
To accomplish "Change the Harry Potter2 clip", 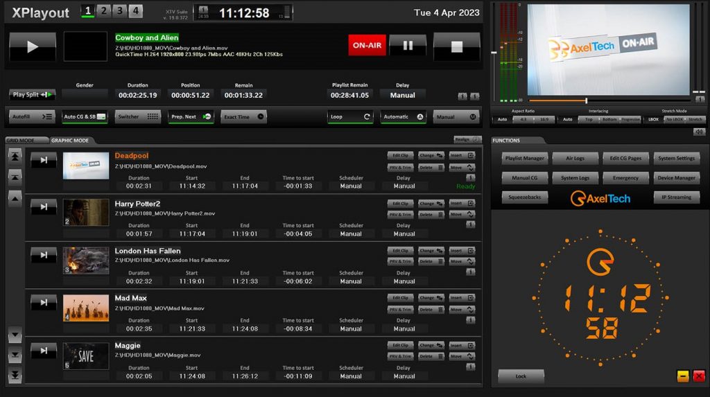I will 431,203.
